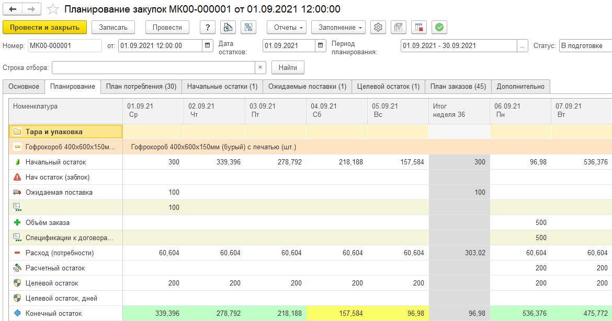The image size is (612, 321).
Task: Click the Итог неделя 36 column header
Action: coord(459,111)
